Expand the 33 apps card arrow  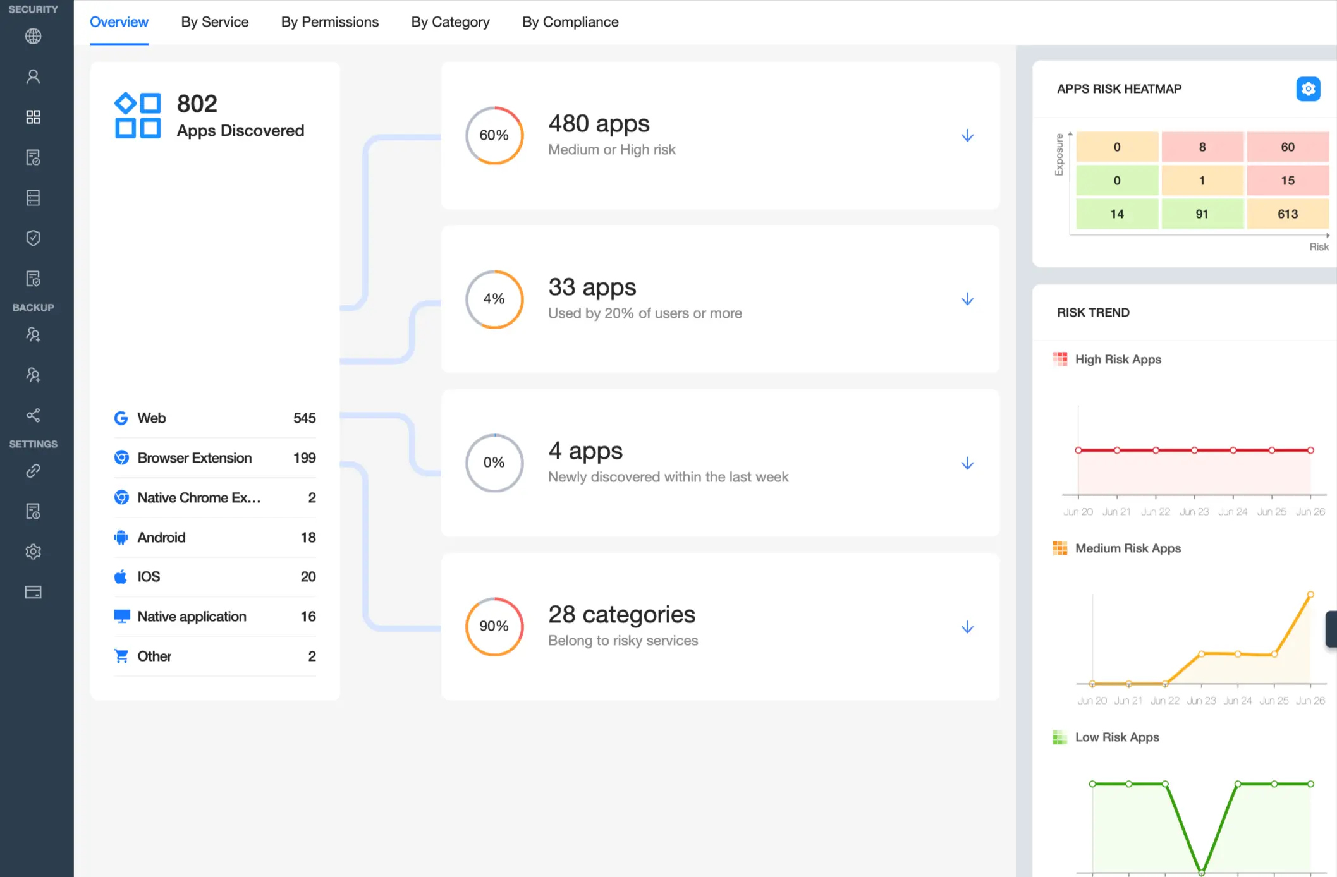pos(967,299)
